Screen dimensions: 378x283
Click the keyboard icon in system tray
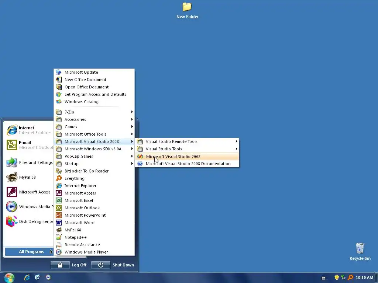pos(323,278)
